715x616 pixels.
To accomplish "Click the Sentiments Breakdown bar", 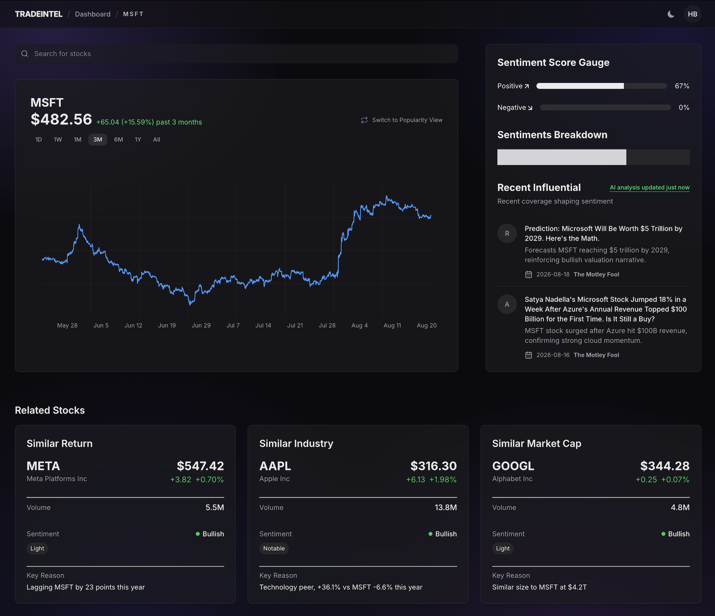I will (x=593, y=157).
